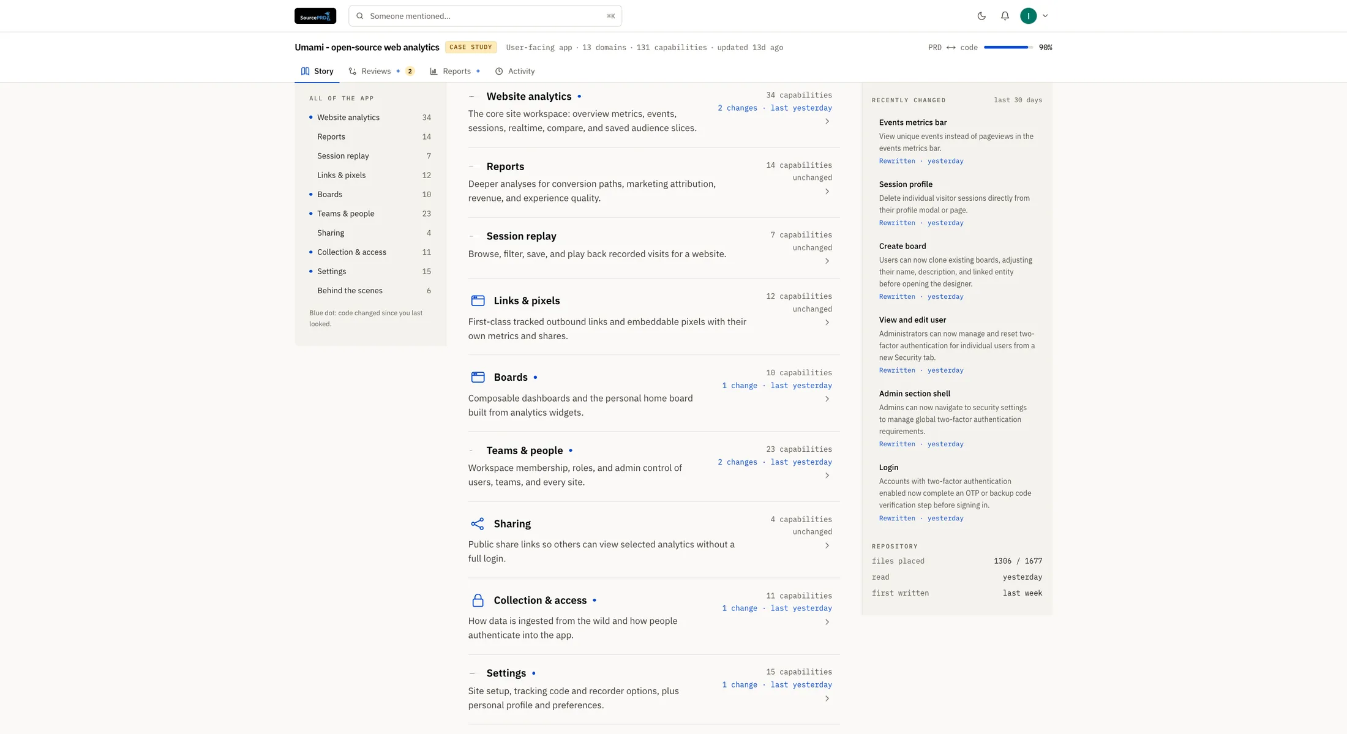Select Sharing in the sidebar
The height and width of the screenshot is (734, 1347).
(x=370, y=233)
